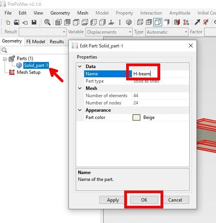The height and width of the screenshot is (223, 216).
Task: Open the Geometry menu
Action: pyautogui.click(x=60, y=13)
